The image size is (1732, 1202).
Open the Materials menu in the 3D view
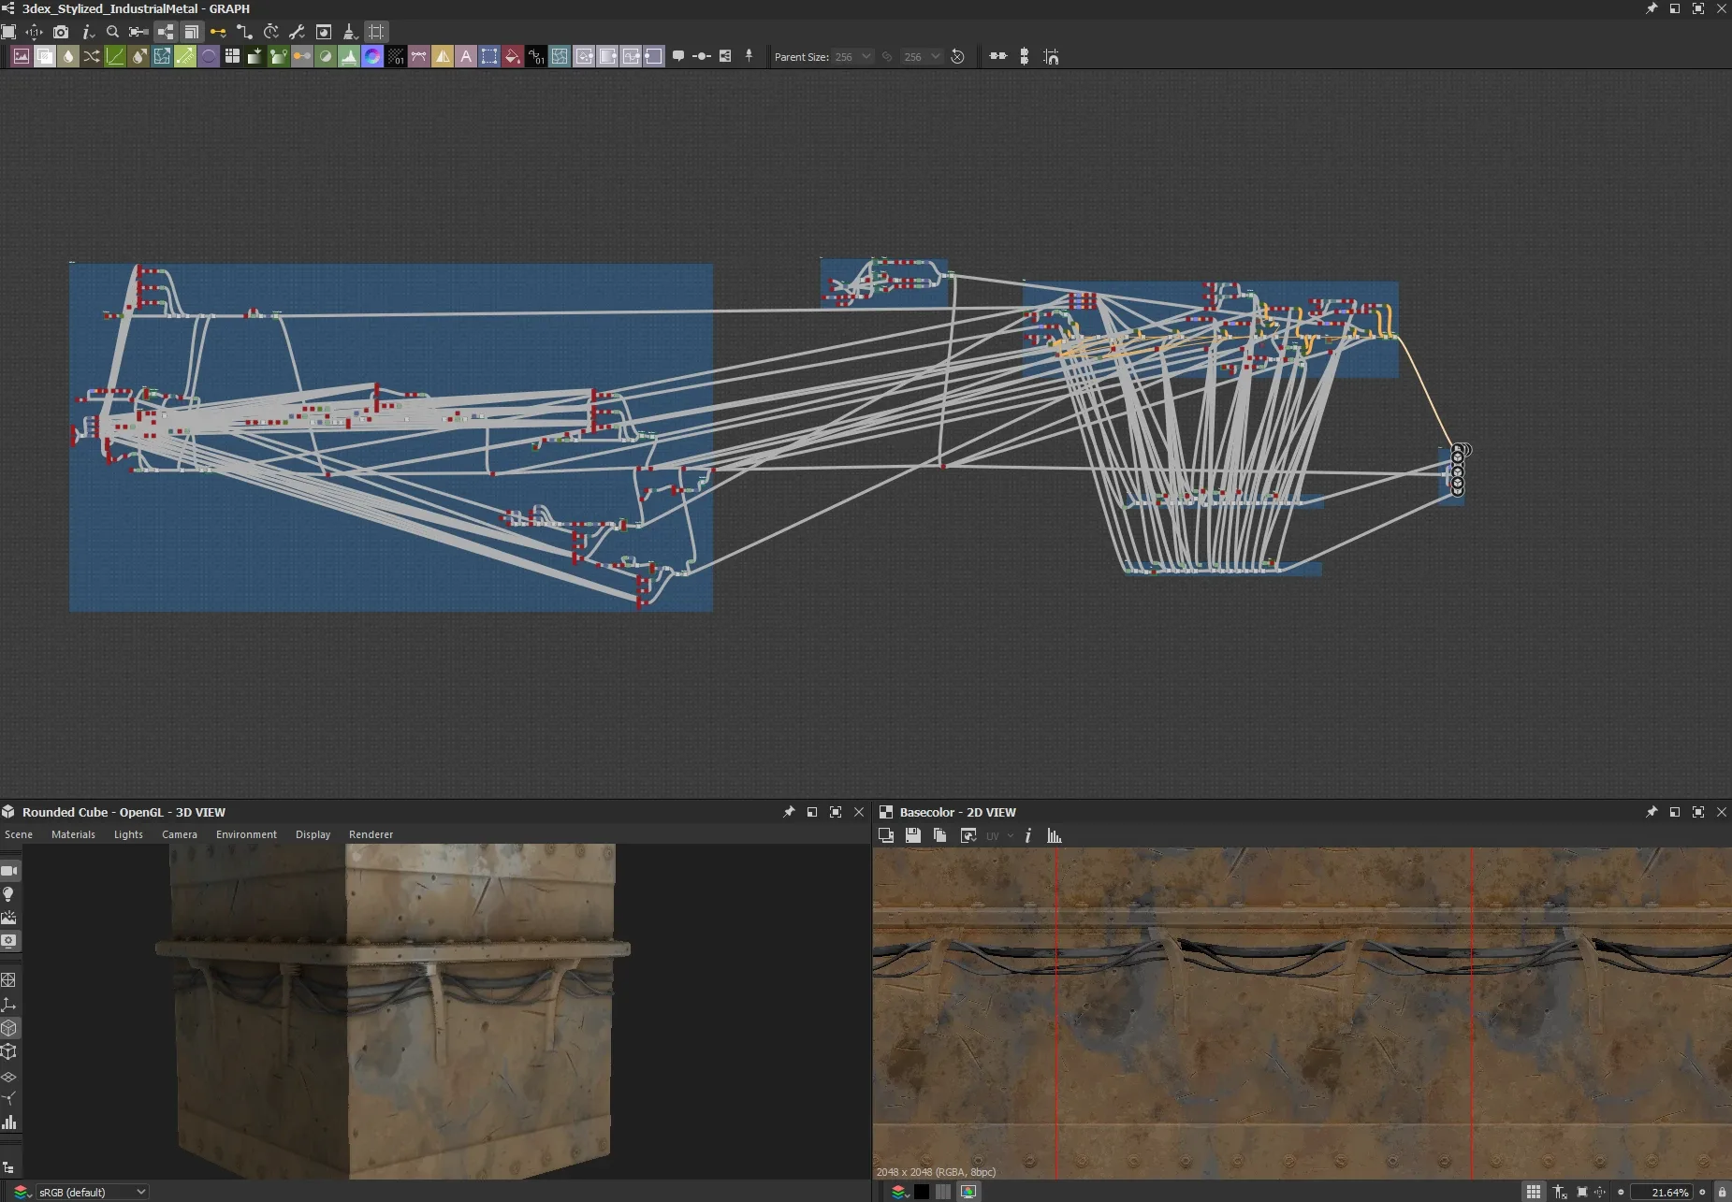73,833
